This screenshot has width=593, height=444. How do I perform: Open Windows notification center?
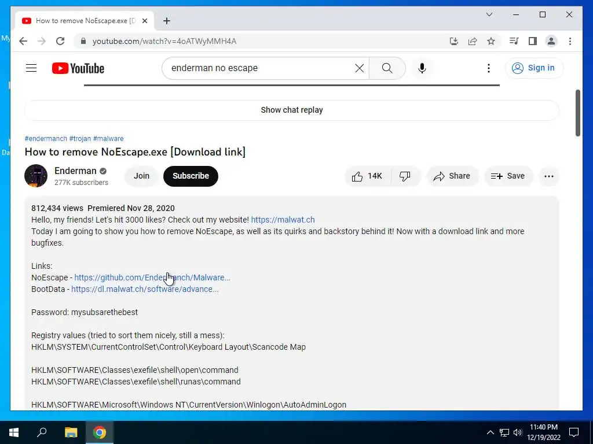[574, 432]
